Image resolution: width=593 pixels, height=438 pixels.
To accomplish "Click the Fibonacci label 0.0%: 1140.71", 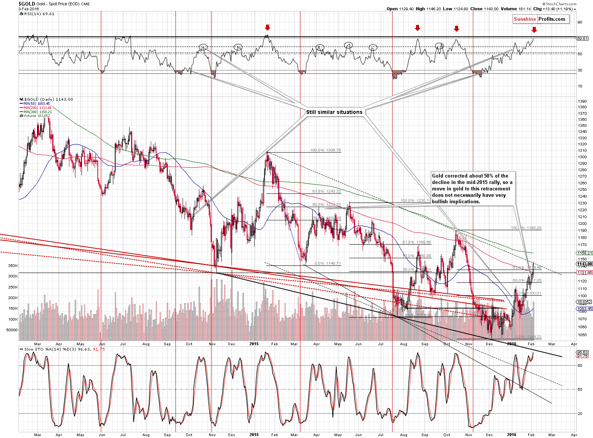I will tap(328, 263).
